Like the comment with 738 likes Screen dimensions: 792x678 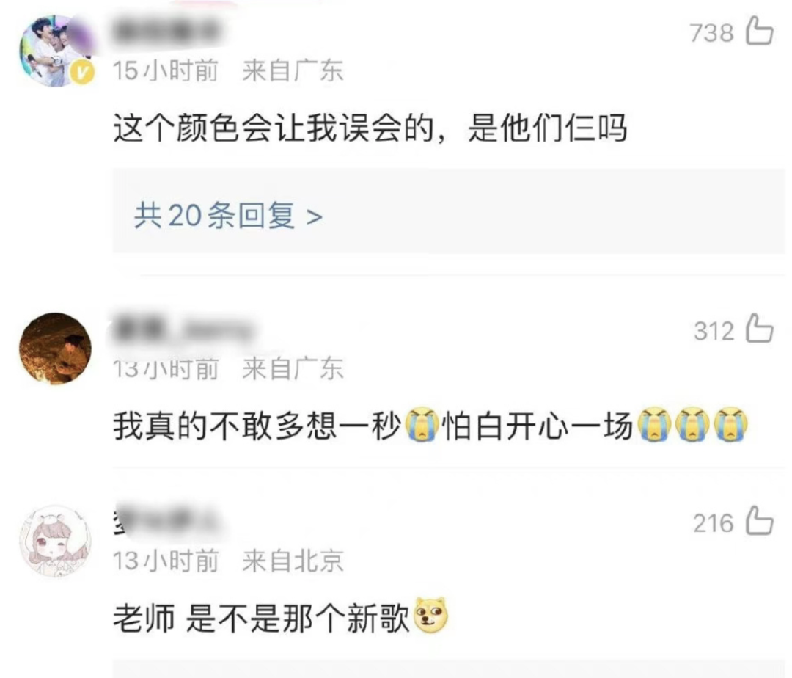(x=760, y=31)
